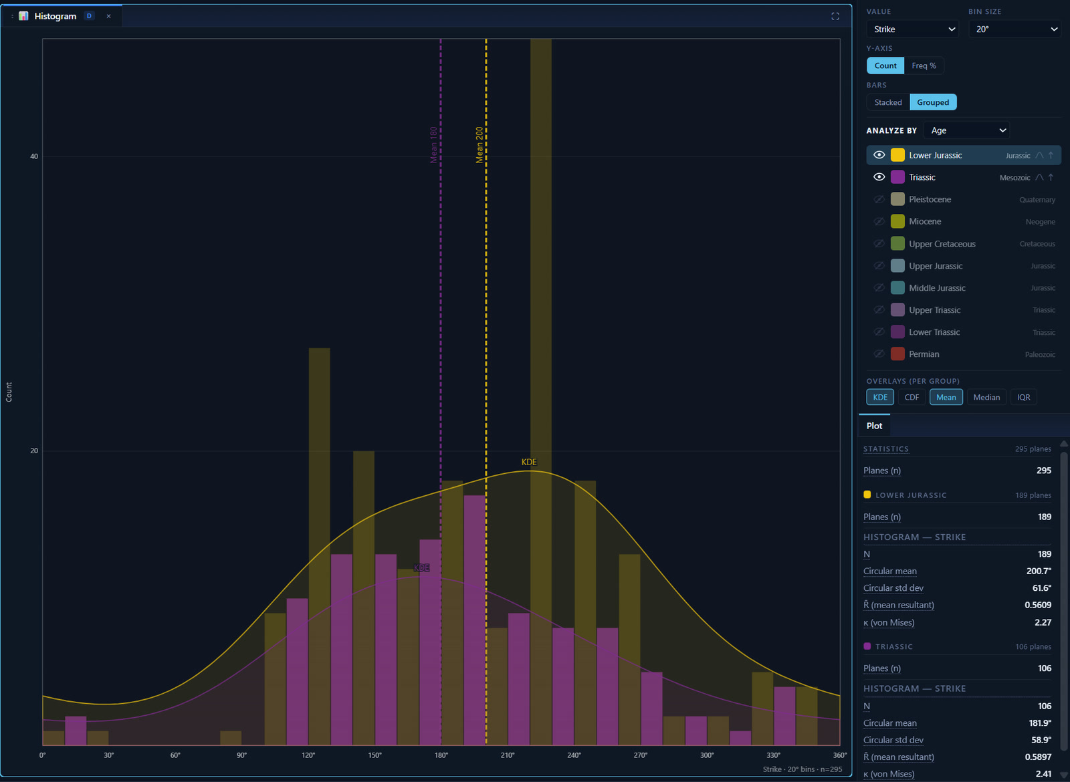Click the teal Middle Jurassic color swatch

[x=897, y=287]
